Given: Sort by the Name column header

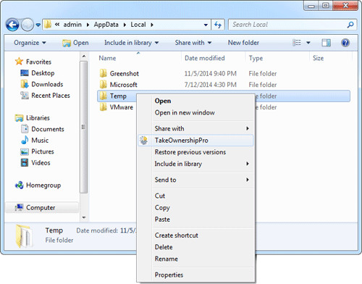Looking at the screenshot, I should point(107,58).
